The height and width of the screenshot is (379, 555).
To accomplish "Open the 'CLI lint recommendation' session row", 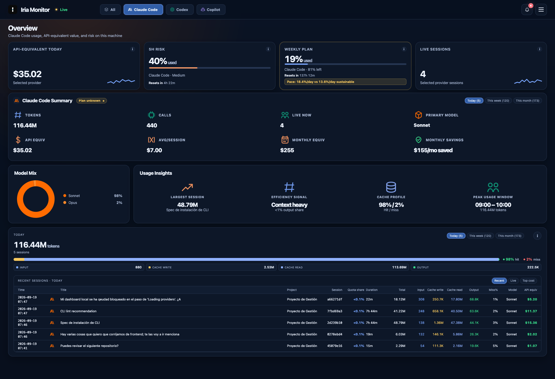I will pyautogui.click(x=277, y=311).
